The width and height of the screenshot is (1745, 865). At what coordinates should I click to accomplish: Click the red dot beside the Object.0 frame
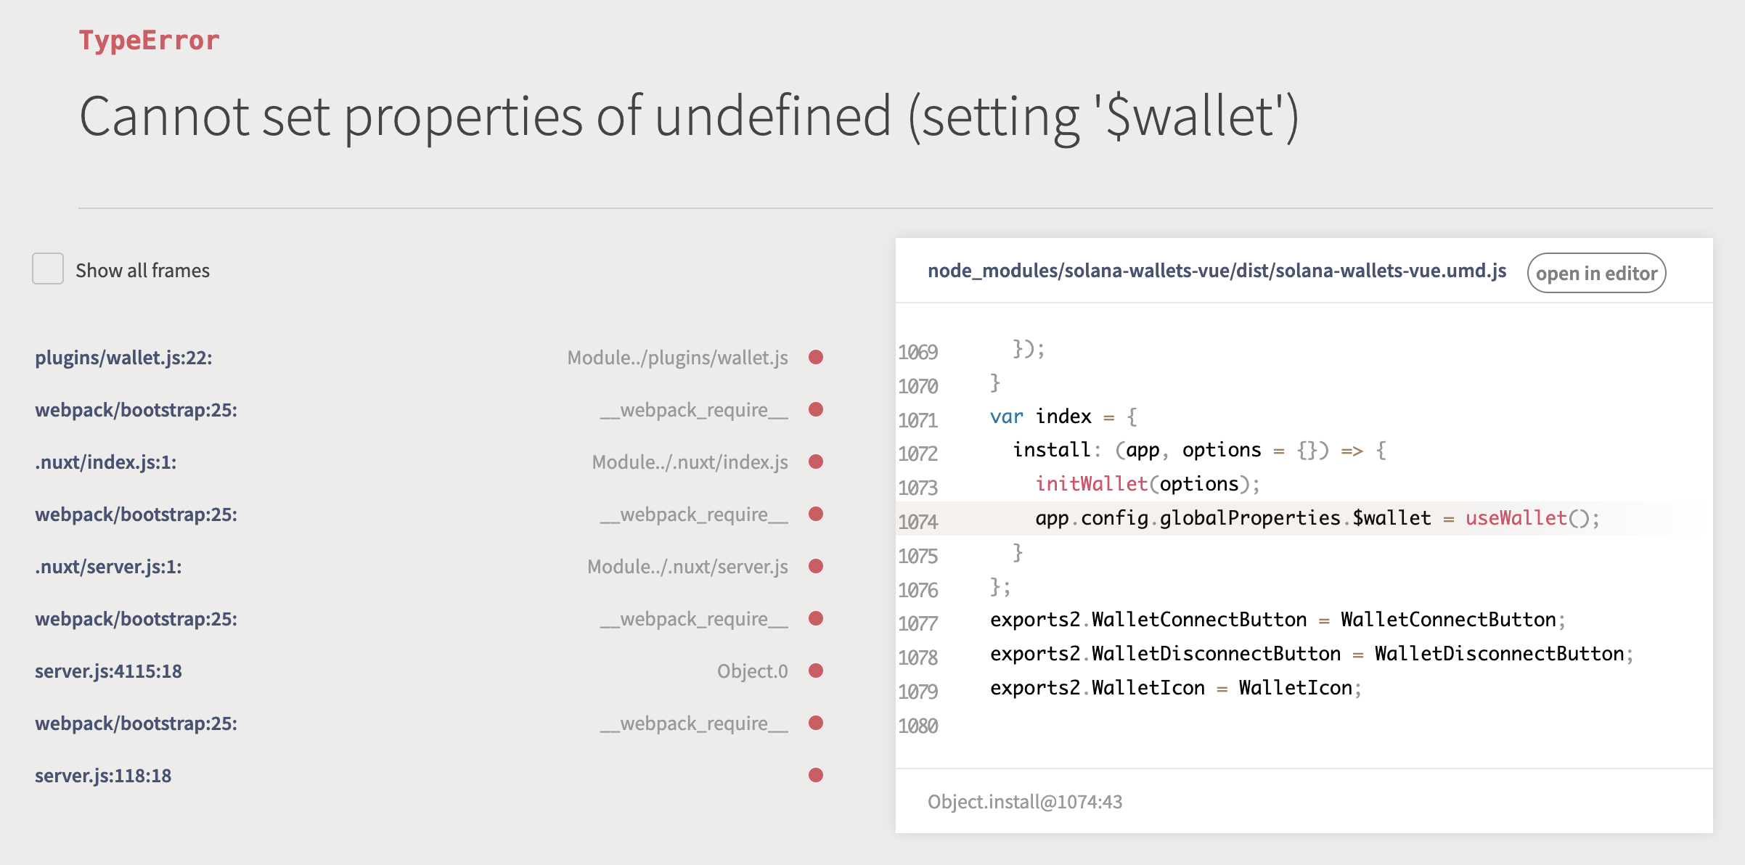tap(817, 671)
